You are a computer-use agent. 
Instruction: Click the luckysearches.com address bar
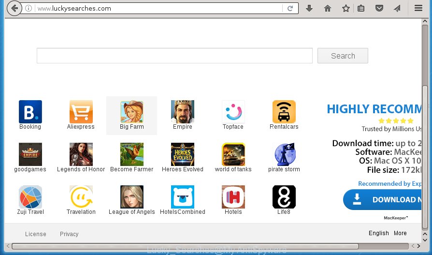[158, 8]
